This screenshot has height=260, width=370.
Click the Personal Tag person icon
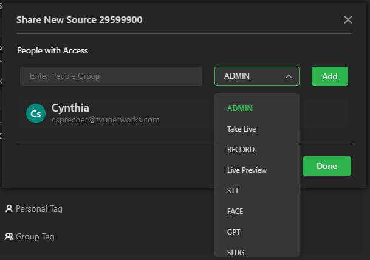pyautogui.click(x=9, y=209)
